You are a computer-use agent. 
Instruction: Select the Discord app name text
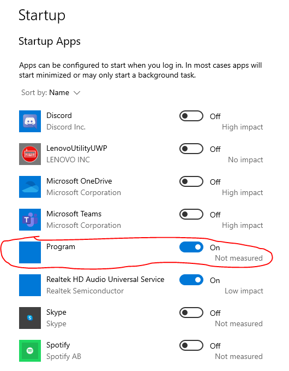pos(59,115)
